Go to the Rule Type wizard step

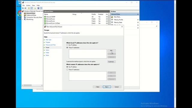(49, 40)
